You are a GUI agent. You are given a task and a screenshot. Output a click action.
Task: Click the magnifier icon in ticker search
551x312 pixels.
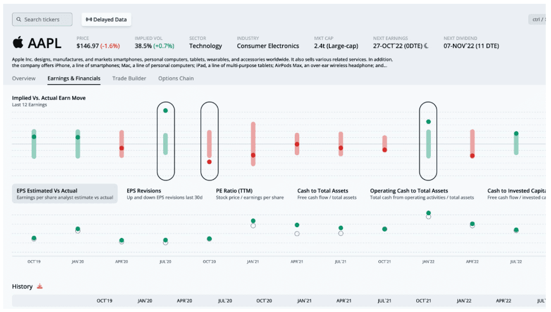click(18, 20)
